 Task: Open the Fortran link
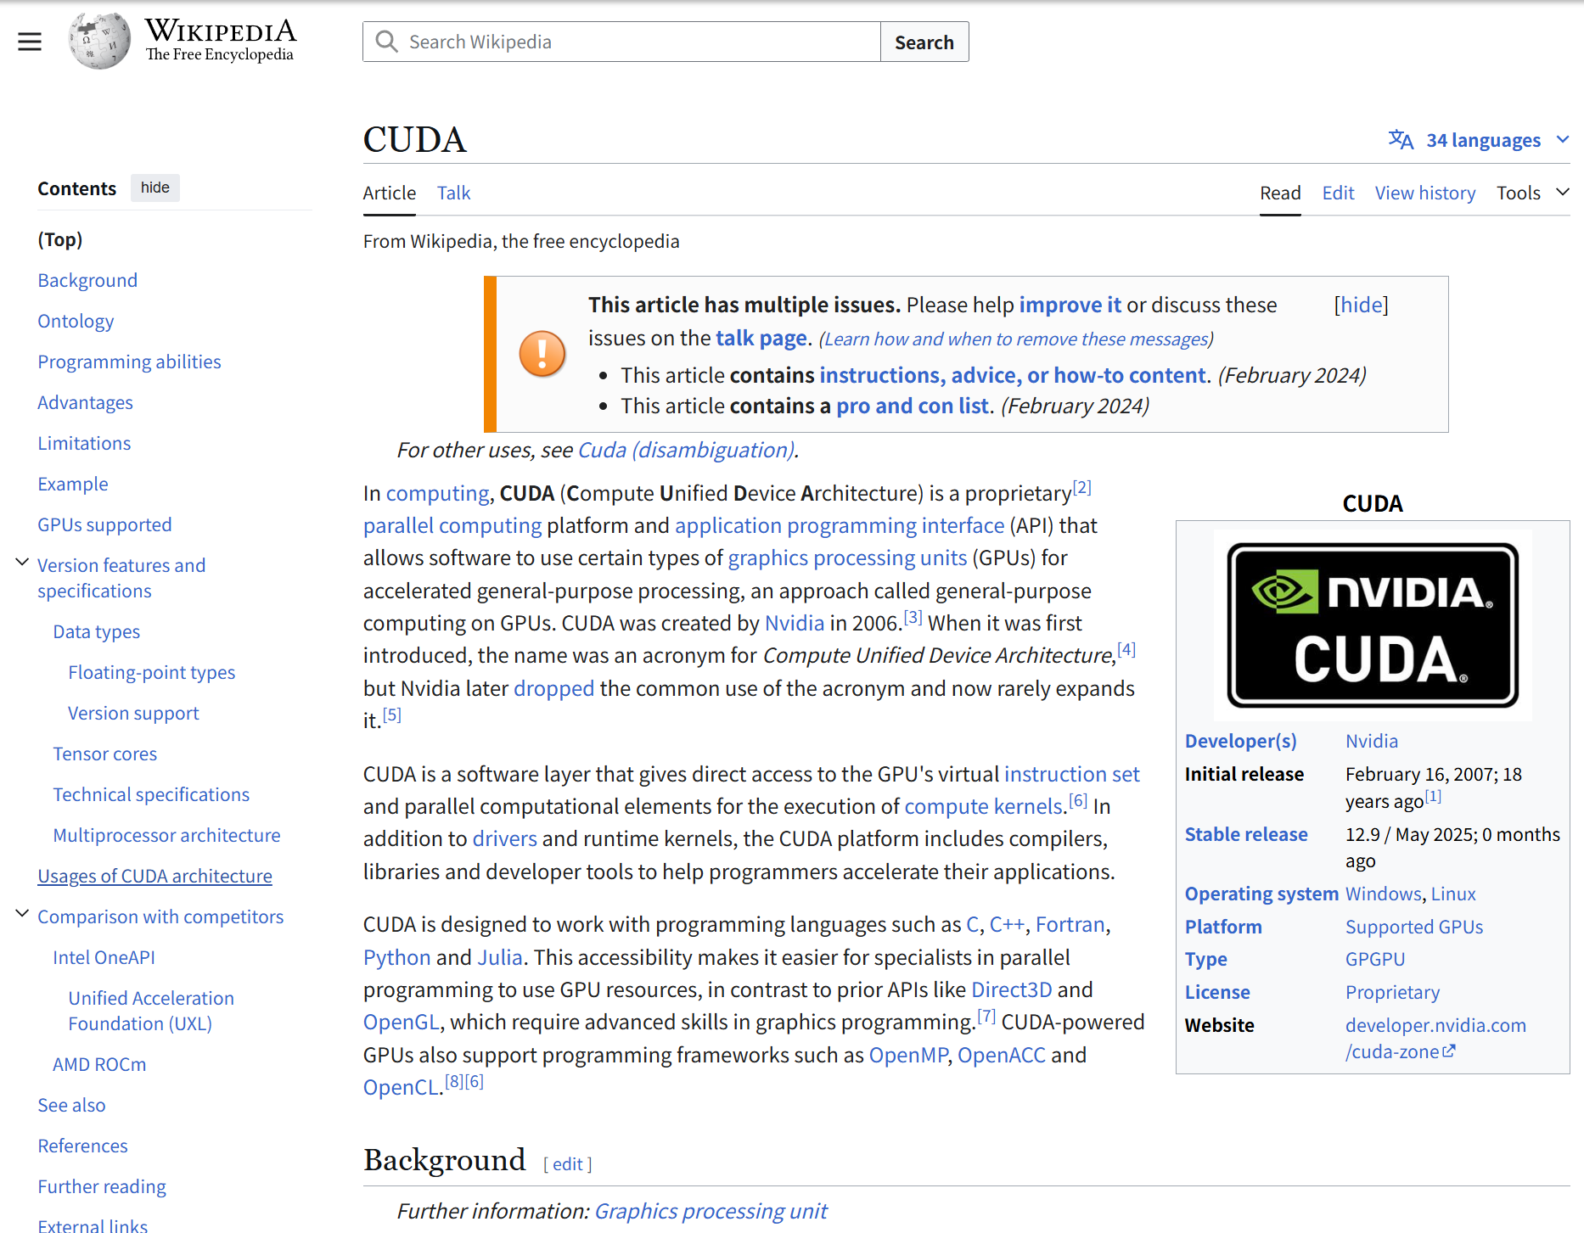[x=1070, y=924]
